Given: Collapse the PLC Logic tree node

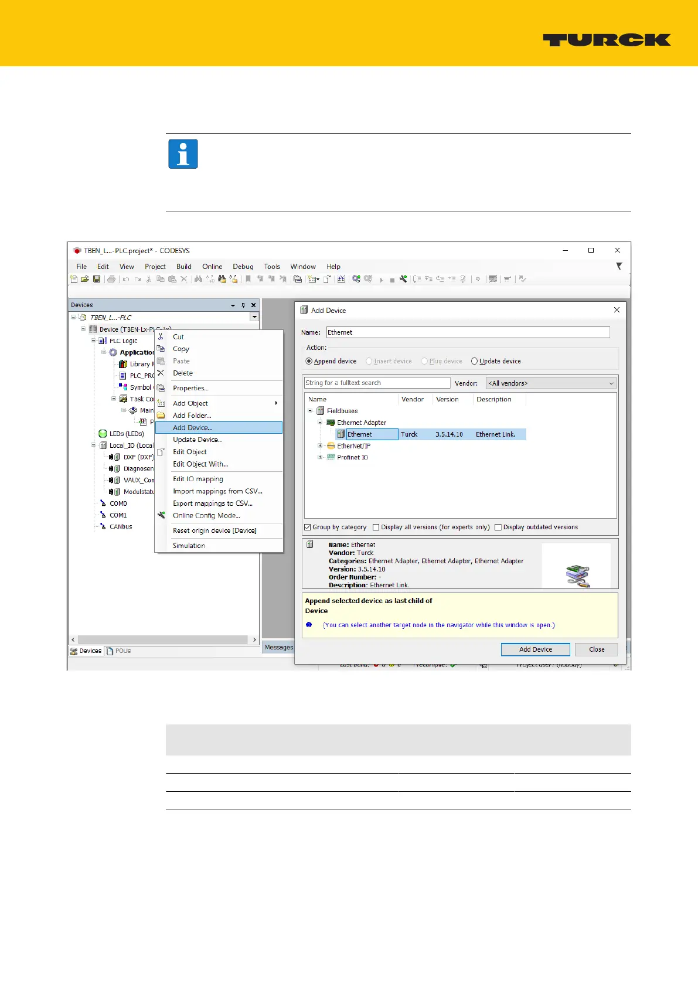Looking at the screenshot, I should [x=93, y=341].
